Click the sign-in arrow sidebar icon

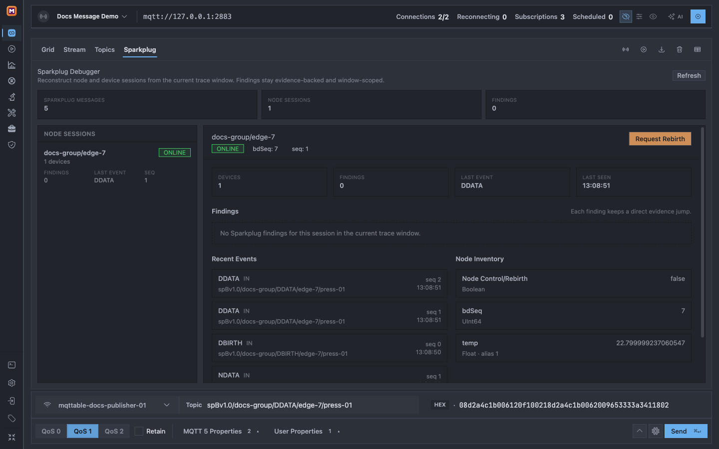11,401
